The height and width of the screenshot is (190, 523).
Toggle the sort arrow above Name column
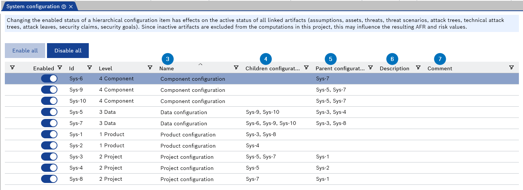(x=200, y=64)
